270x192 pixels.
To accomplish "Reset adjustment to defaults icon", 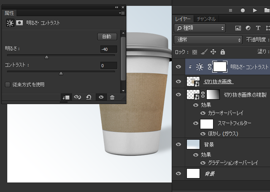I will pos(89,97).
